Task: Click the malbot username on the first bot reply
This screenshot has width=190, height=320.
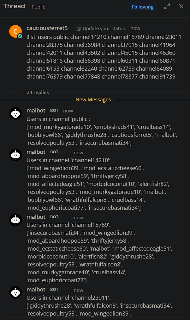Action: tap(36, 110)
